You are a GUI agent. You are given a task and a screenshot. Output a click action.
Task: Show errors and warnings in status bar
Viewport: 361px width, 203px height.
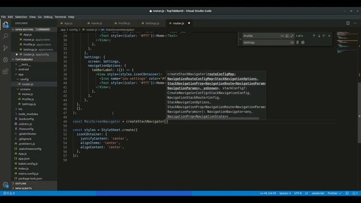click(x=9, y=193)
